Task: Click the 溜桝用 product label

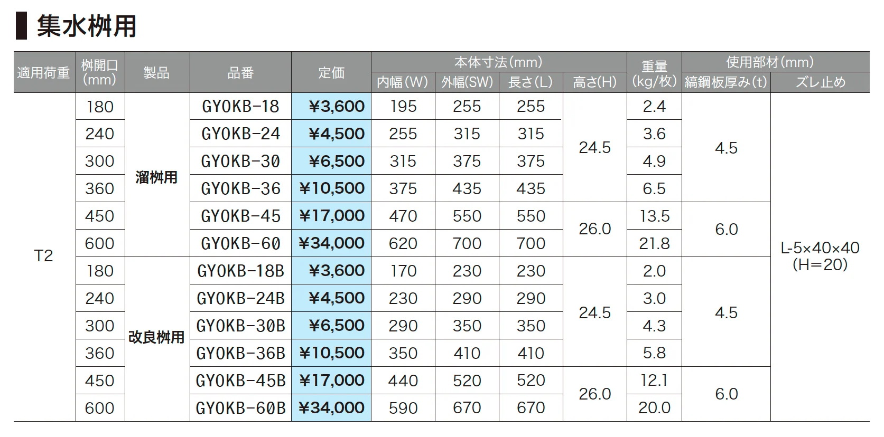Action: point(156,177)
